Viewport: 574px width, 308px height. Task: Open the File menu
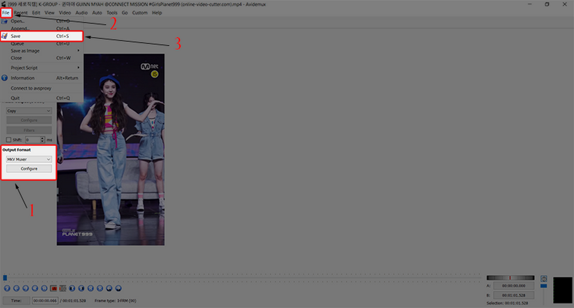[6, 13]
